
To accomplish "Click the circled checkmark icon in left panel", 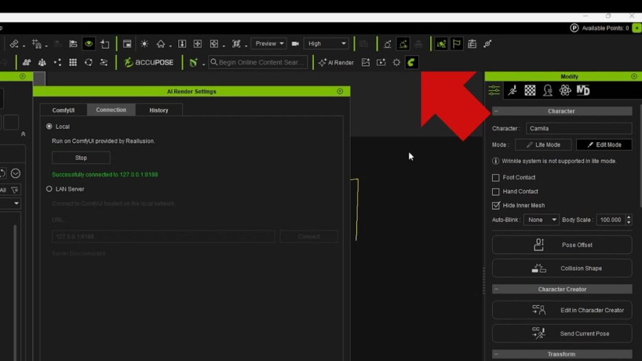I will 16,174.
